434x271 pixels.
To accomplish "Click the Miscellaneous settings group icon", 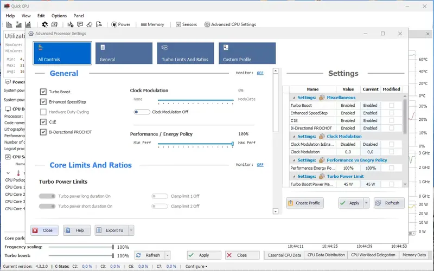I will click(322, 98).
